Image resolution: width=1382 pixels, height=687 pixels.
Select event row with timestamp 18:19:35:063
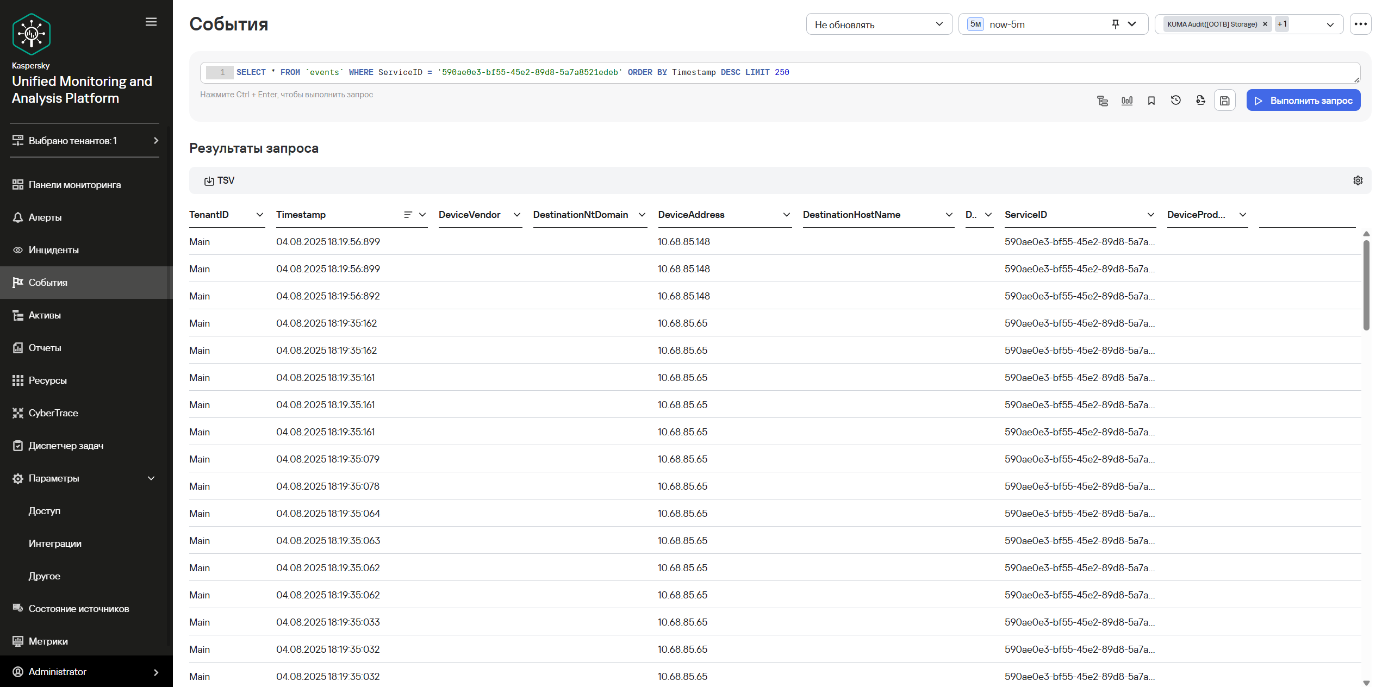(775, 540)
